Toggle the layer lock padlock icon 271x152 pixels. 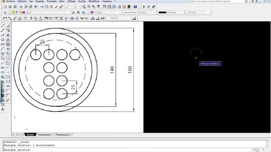tap(20, 12)
